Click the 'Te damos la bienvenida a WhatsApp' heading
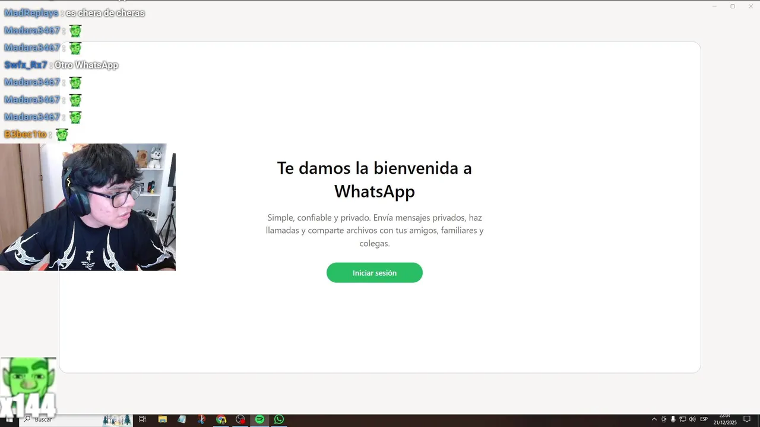 (374, 179)
